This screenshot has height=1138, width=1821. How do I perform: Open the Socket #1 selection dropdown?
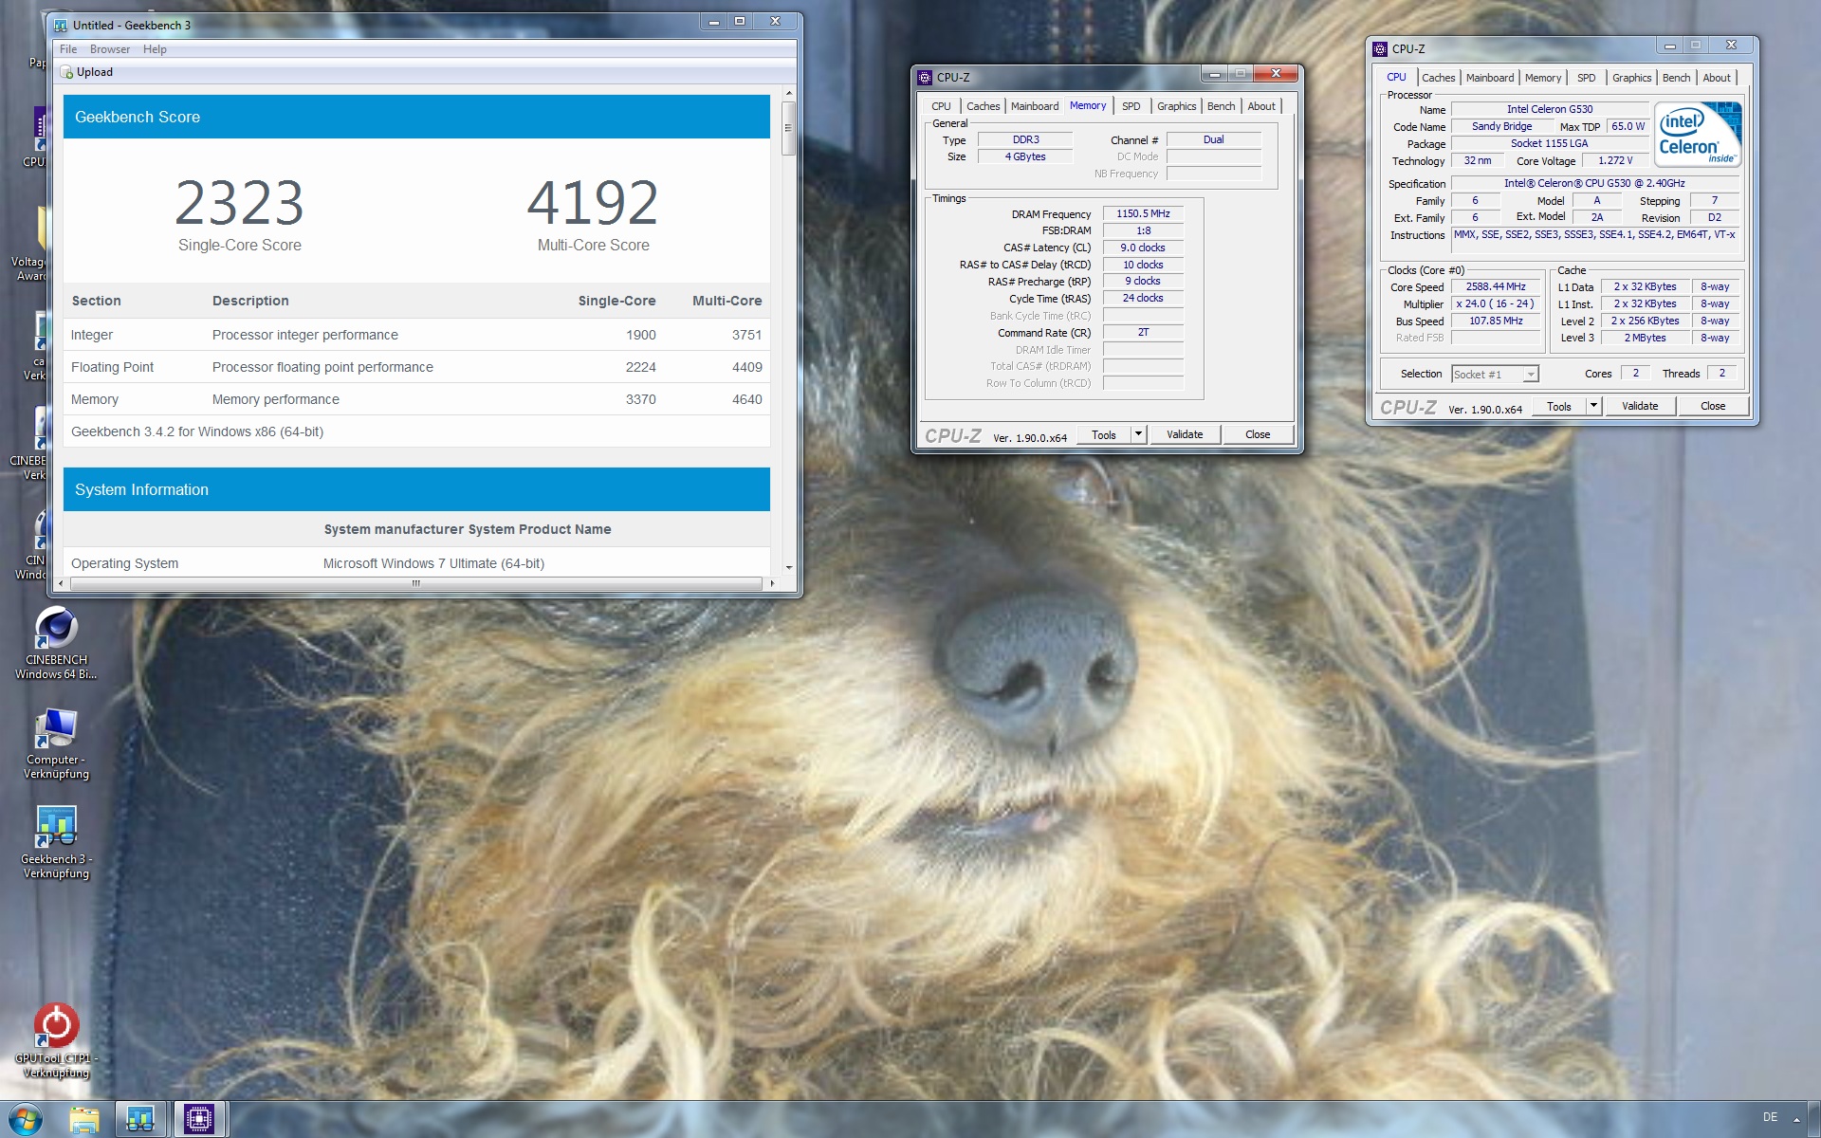pyautogui.click(x=1495, y=375)
